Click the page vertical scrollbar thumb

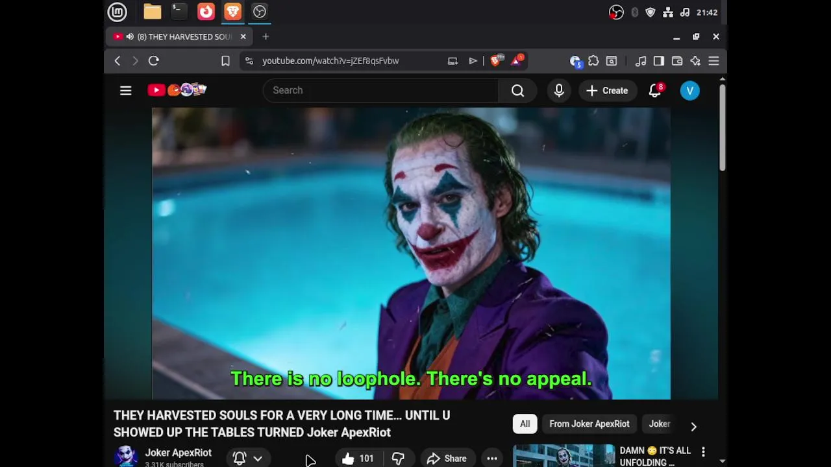coord(722,127)
